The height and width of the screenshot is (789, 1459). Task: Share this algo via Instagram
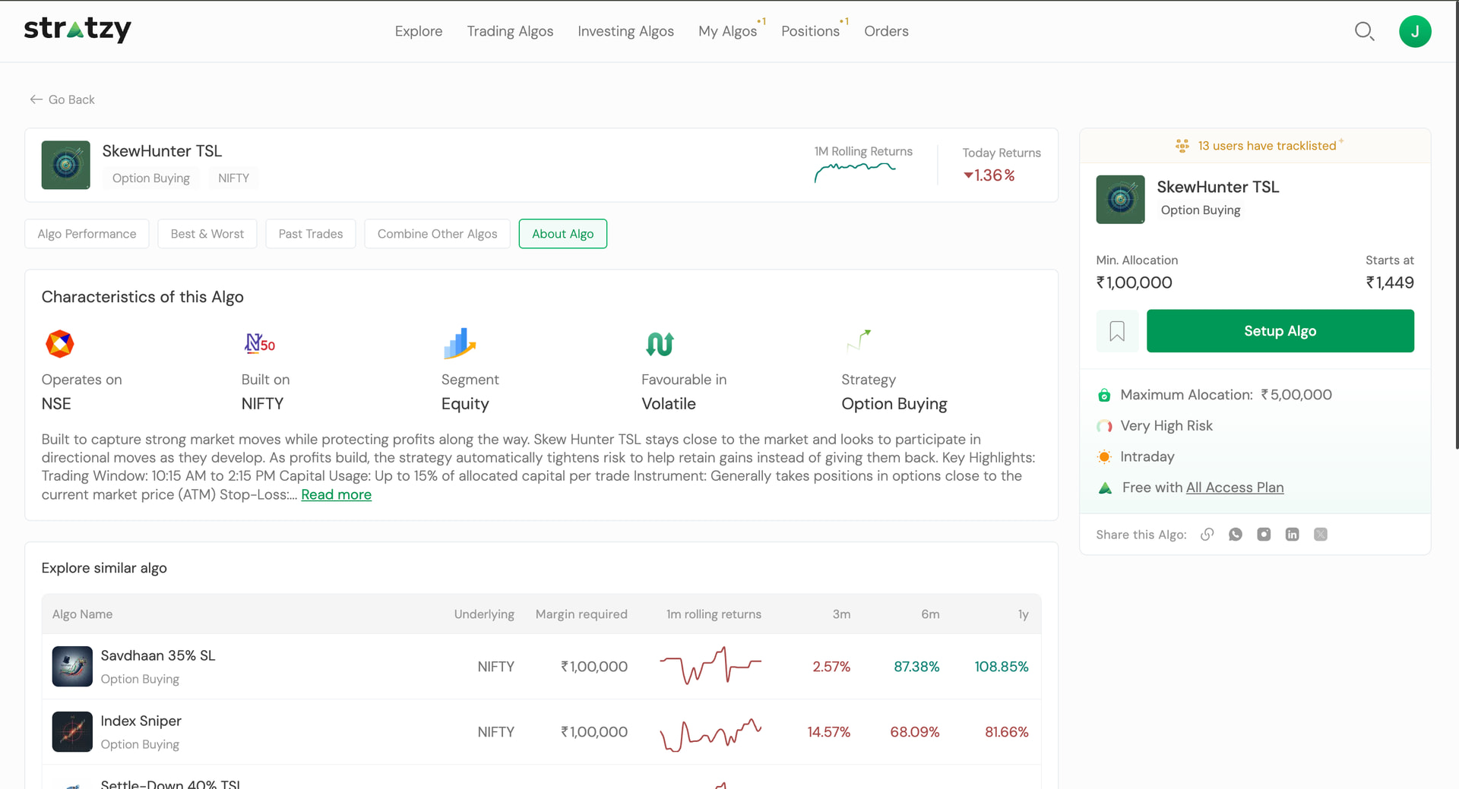point(1264,535)
